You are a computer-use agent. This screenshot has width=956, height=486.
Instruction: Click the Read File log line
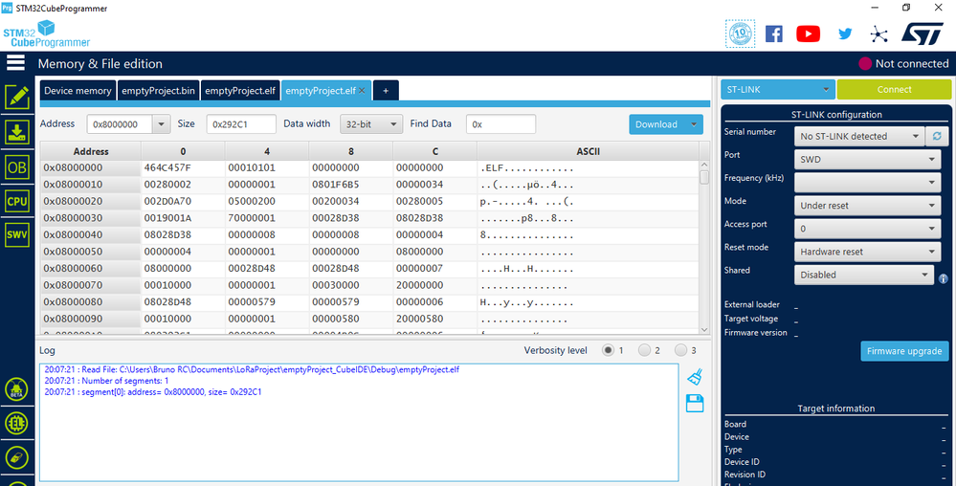pos(252,369)
